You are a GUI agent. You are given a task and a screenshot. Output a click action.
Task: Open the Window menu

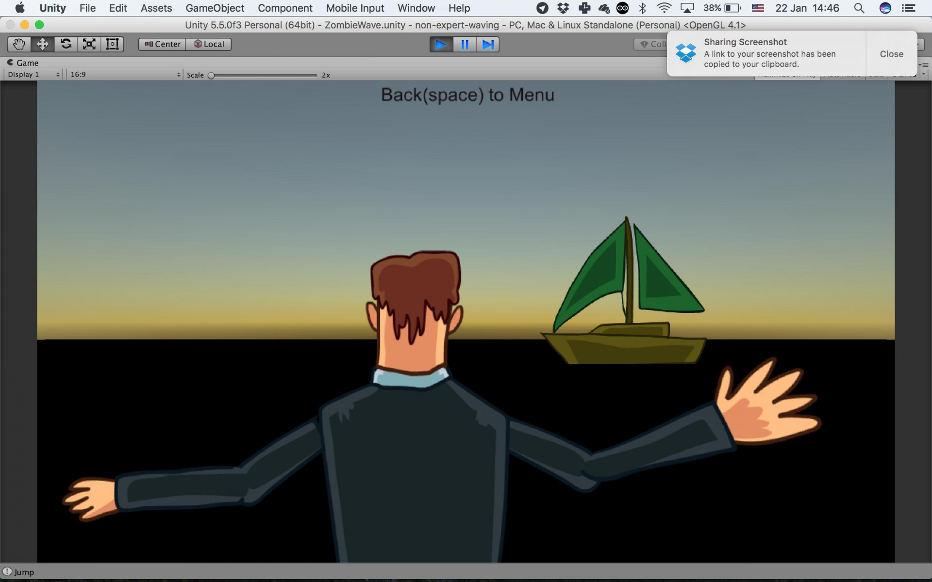click(x=416, y=8)
